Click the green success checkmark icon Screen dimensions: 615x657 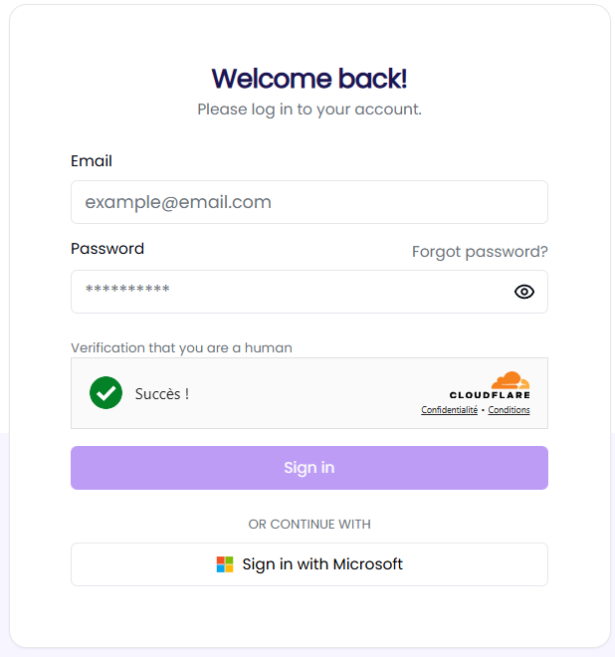(105, 393)
